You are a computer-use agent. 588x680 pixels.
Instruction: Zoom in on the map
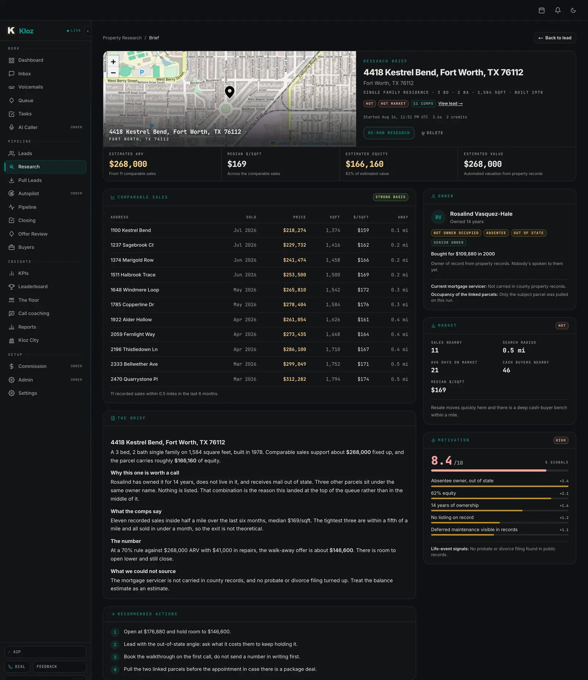point(113,62)
